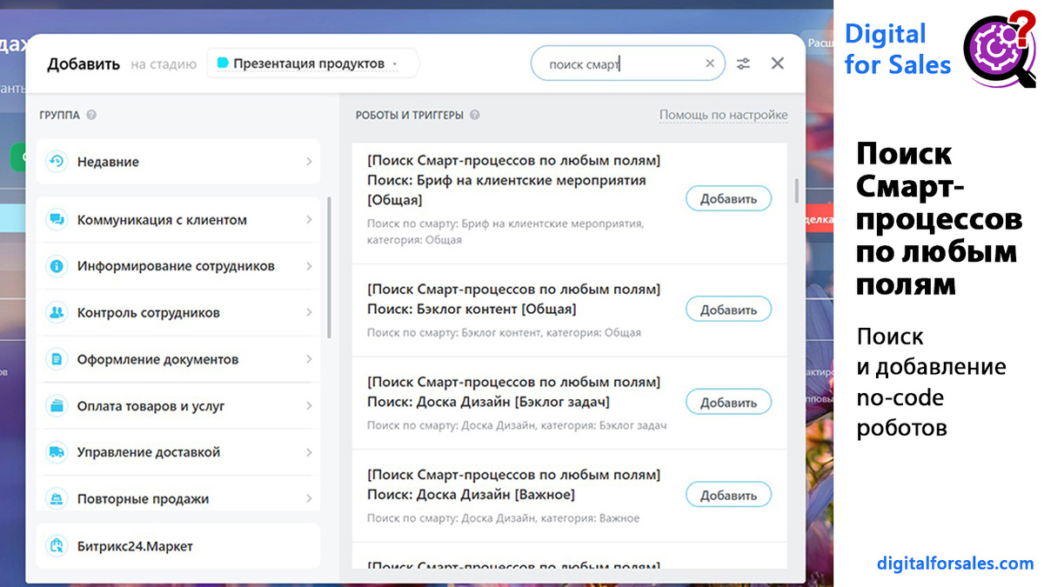Add robot Бэклог контент [Общая]
The width and height of the screenshot is (1044, 587).
click(728, 310)
